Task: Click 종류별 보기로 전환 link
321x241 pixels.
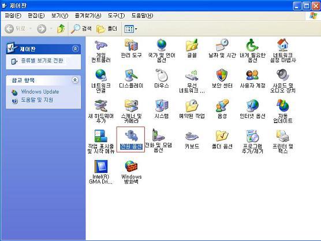Action: [x=42, y=61]
